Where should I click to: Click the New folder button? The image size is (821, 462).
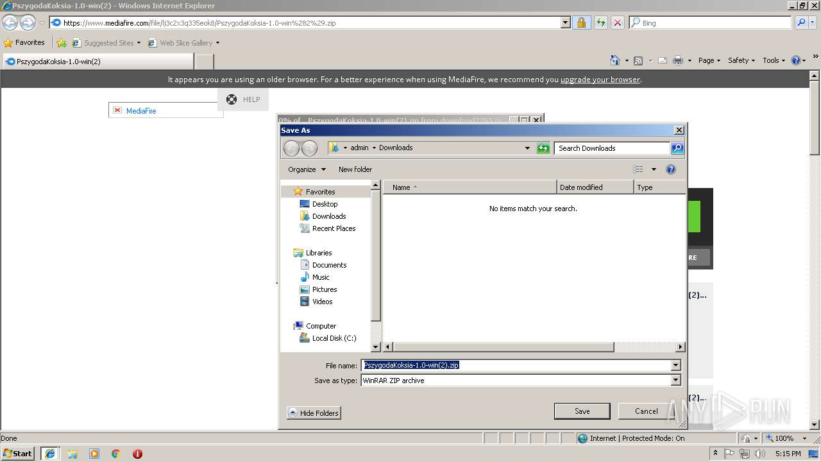355,169
